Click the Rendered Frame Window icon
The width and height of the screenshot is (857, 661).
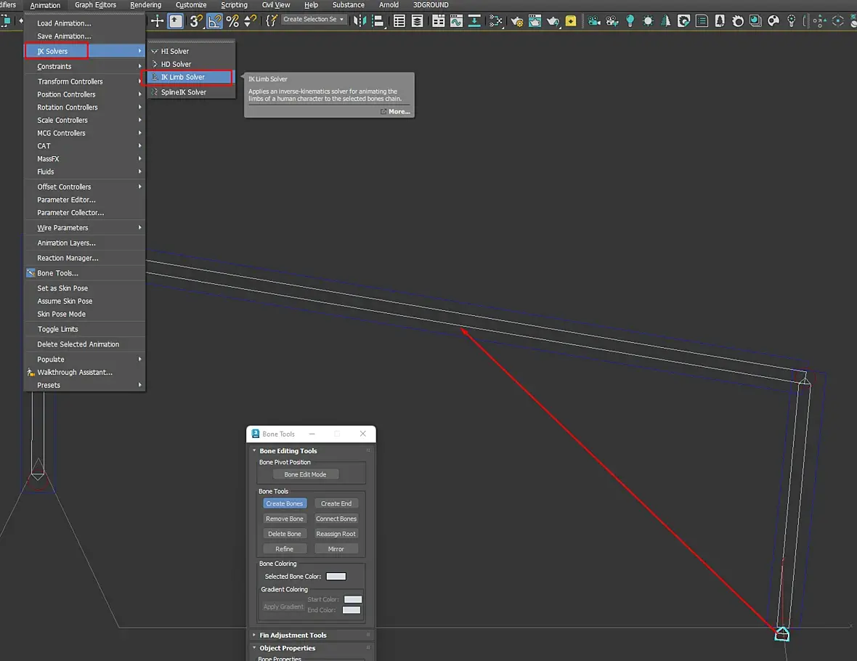[535, 21]
